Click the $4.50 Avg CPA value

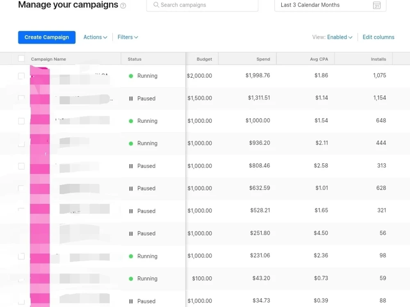point(321,233)
